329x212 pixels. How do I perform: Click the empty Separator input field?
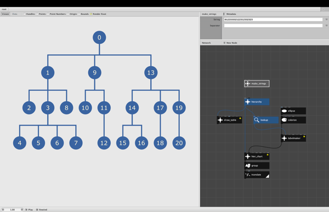(x=273, y=26)
